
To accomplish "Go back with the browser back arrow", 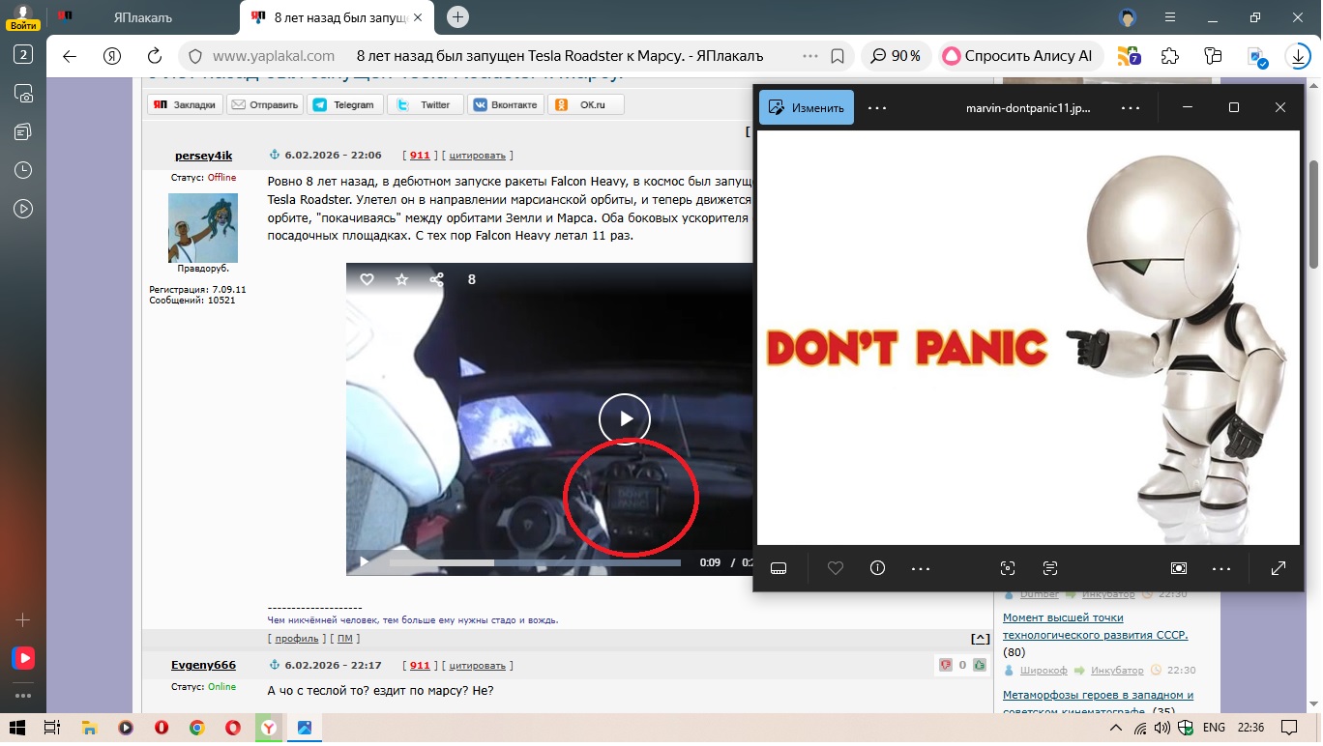I will tap(69, 56).
